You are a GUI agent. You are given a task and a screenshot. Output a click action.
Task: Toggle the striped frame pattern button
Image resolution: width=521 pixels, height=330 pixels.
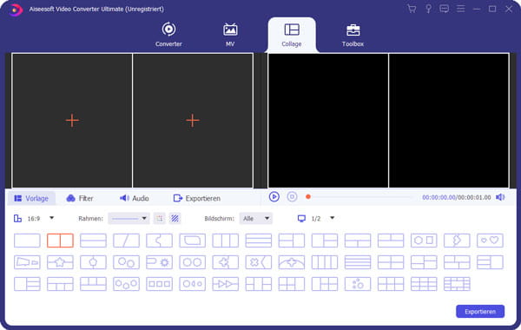(175, 218)
